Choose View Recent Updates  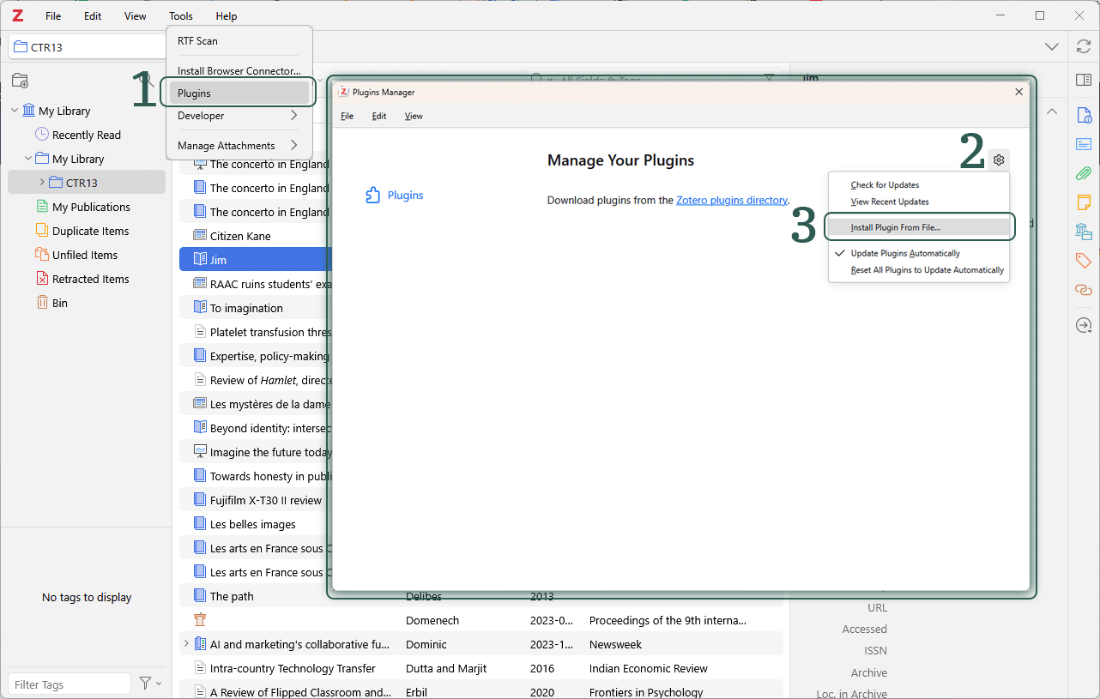click(x=919, y=202)
